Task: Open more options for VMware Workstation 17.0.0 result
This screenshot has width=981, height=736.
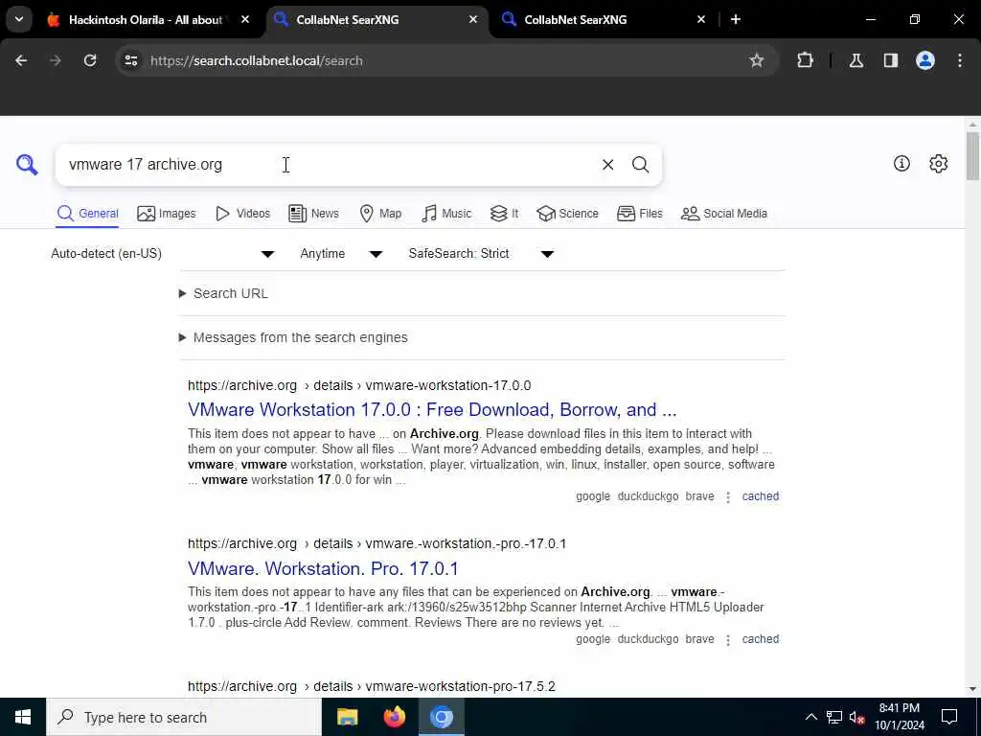Action: pos(728,497)
